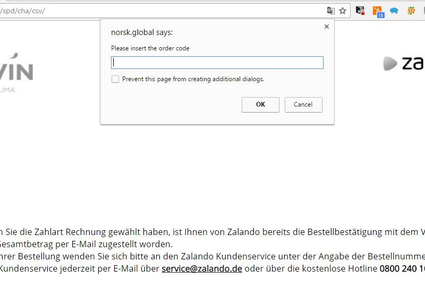
Task: Click the service@zalando.de email link
Action: coord(202,268)
